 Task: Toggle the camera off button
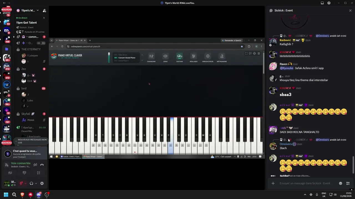[10, 173]
